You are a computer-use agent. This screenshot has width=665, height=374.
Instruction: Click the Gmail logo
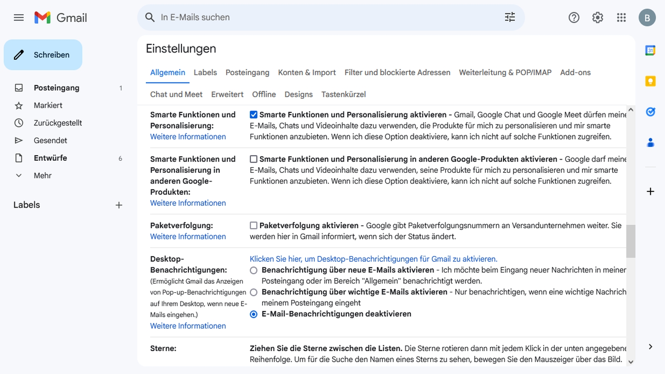pos(61,17)
